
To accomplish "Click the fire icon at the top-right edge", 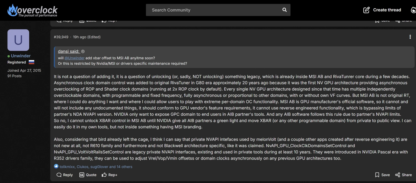I will click(x=413, y=10).
